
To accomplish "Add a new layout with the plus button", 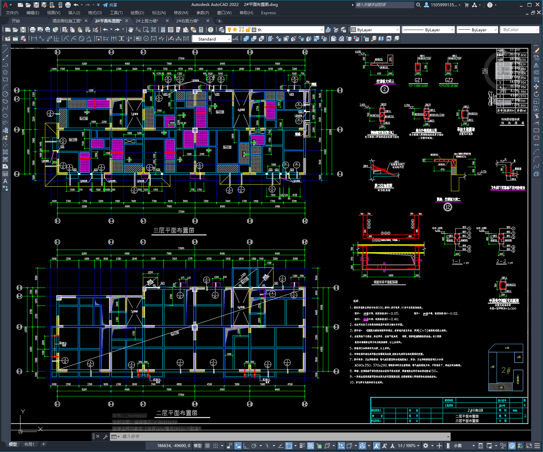I will [x=43, y=444].
